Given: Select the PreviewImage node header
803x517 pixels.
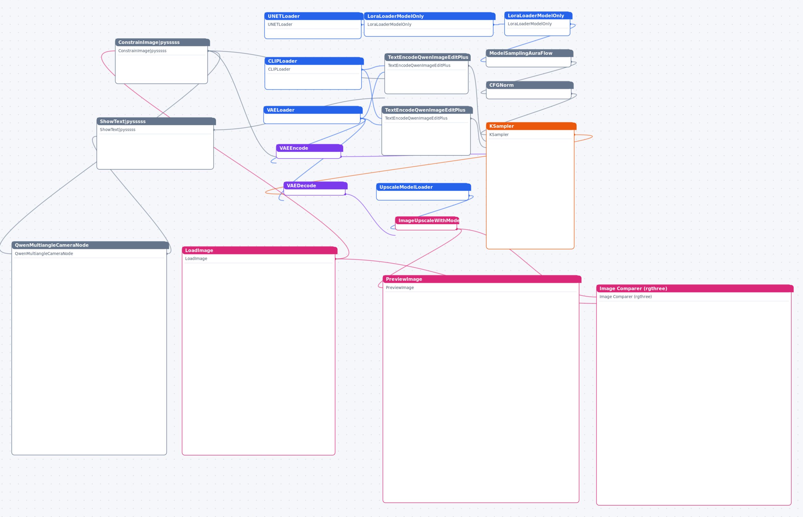Looking at the screenshot, I should (482, 279).
